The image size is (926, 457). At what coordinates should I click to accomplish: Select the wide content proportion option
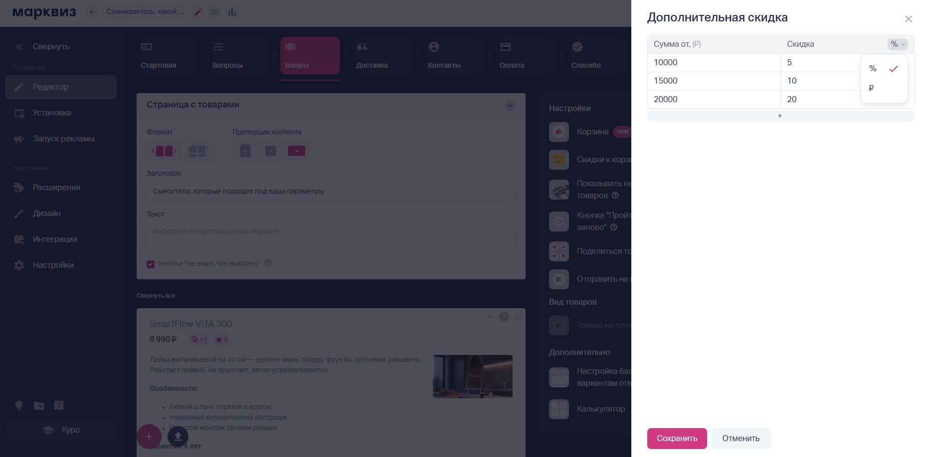coord(296,151)
